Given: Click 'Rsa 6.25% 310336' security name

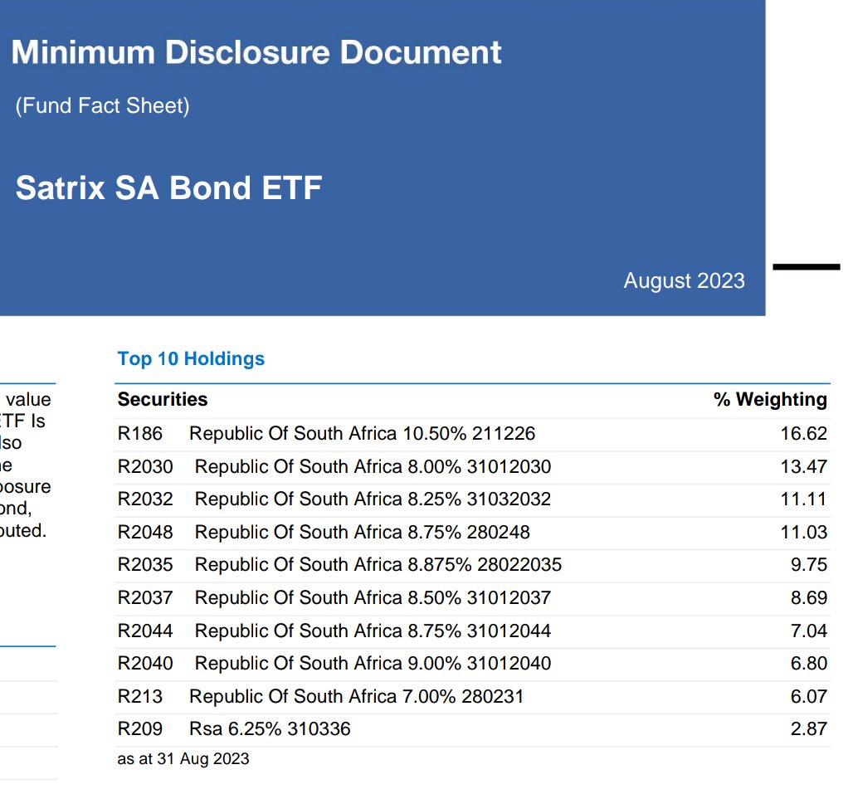Looking at the screenshot, I should tap(270, 728).
